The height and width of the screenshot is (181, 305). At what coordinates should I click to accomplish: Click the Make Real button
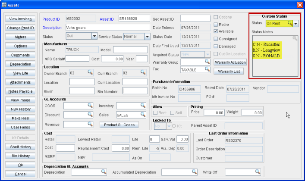tap(20, 118)
